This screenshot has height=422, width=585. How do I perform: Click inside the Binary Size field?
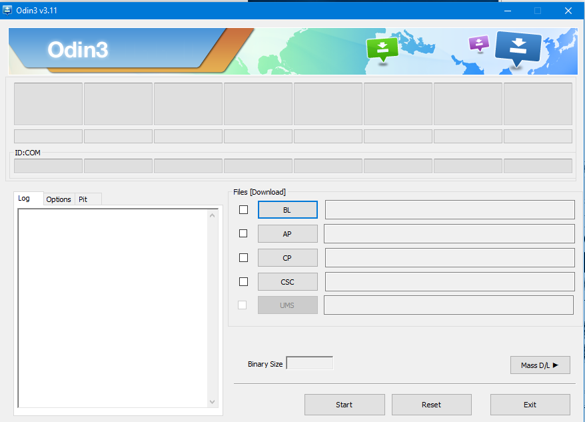[310, 362]
